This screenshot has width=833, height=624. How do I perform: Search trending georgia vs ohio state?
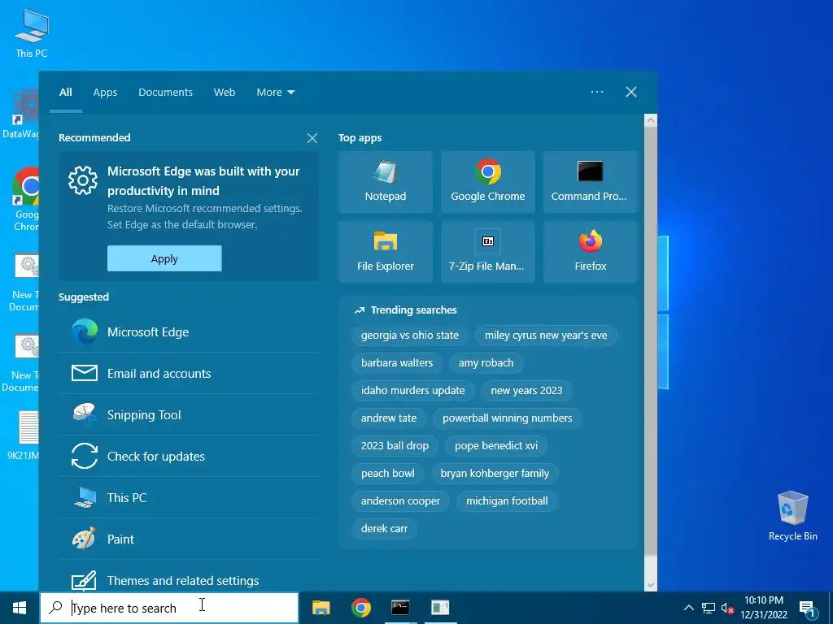pos(410,336)
